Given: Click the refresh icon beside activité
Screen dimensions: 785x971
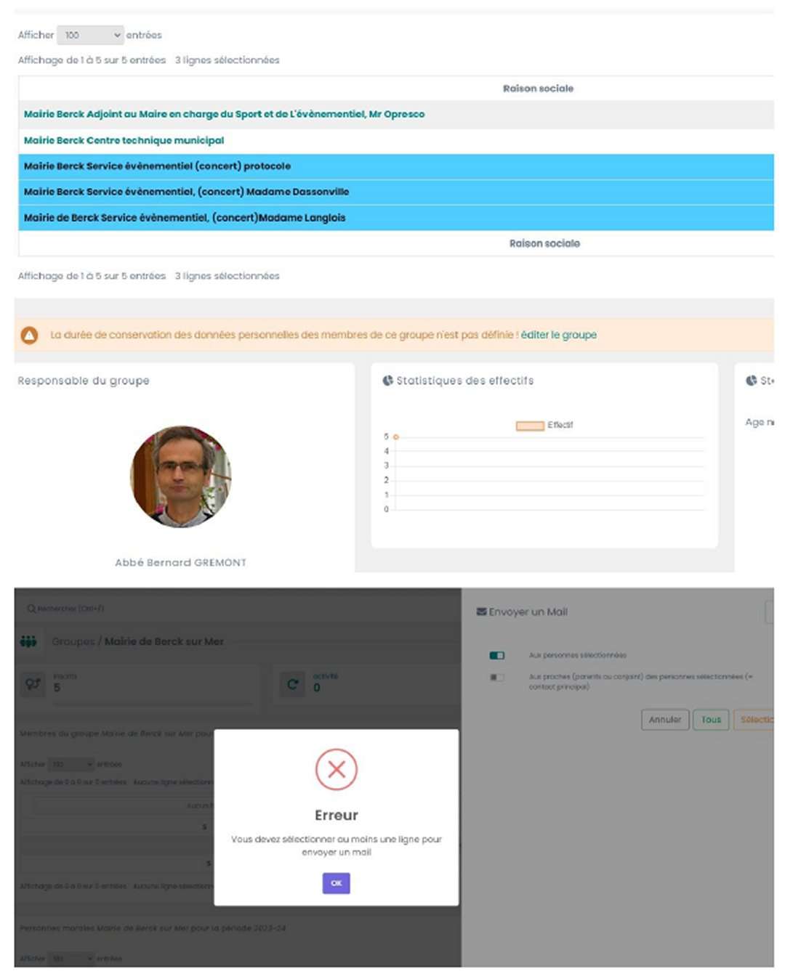Looking at the screenshot, I should 293,683.
